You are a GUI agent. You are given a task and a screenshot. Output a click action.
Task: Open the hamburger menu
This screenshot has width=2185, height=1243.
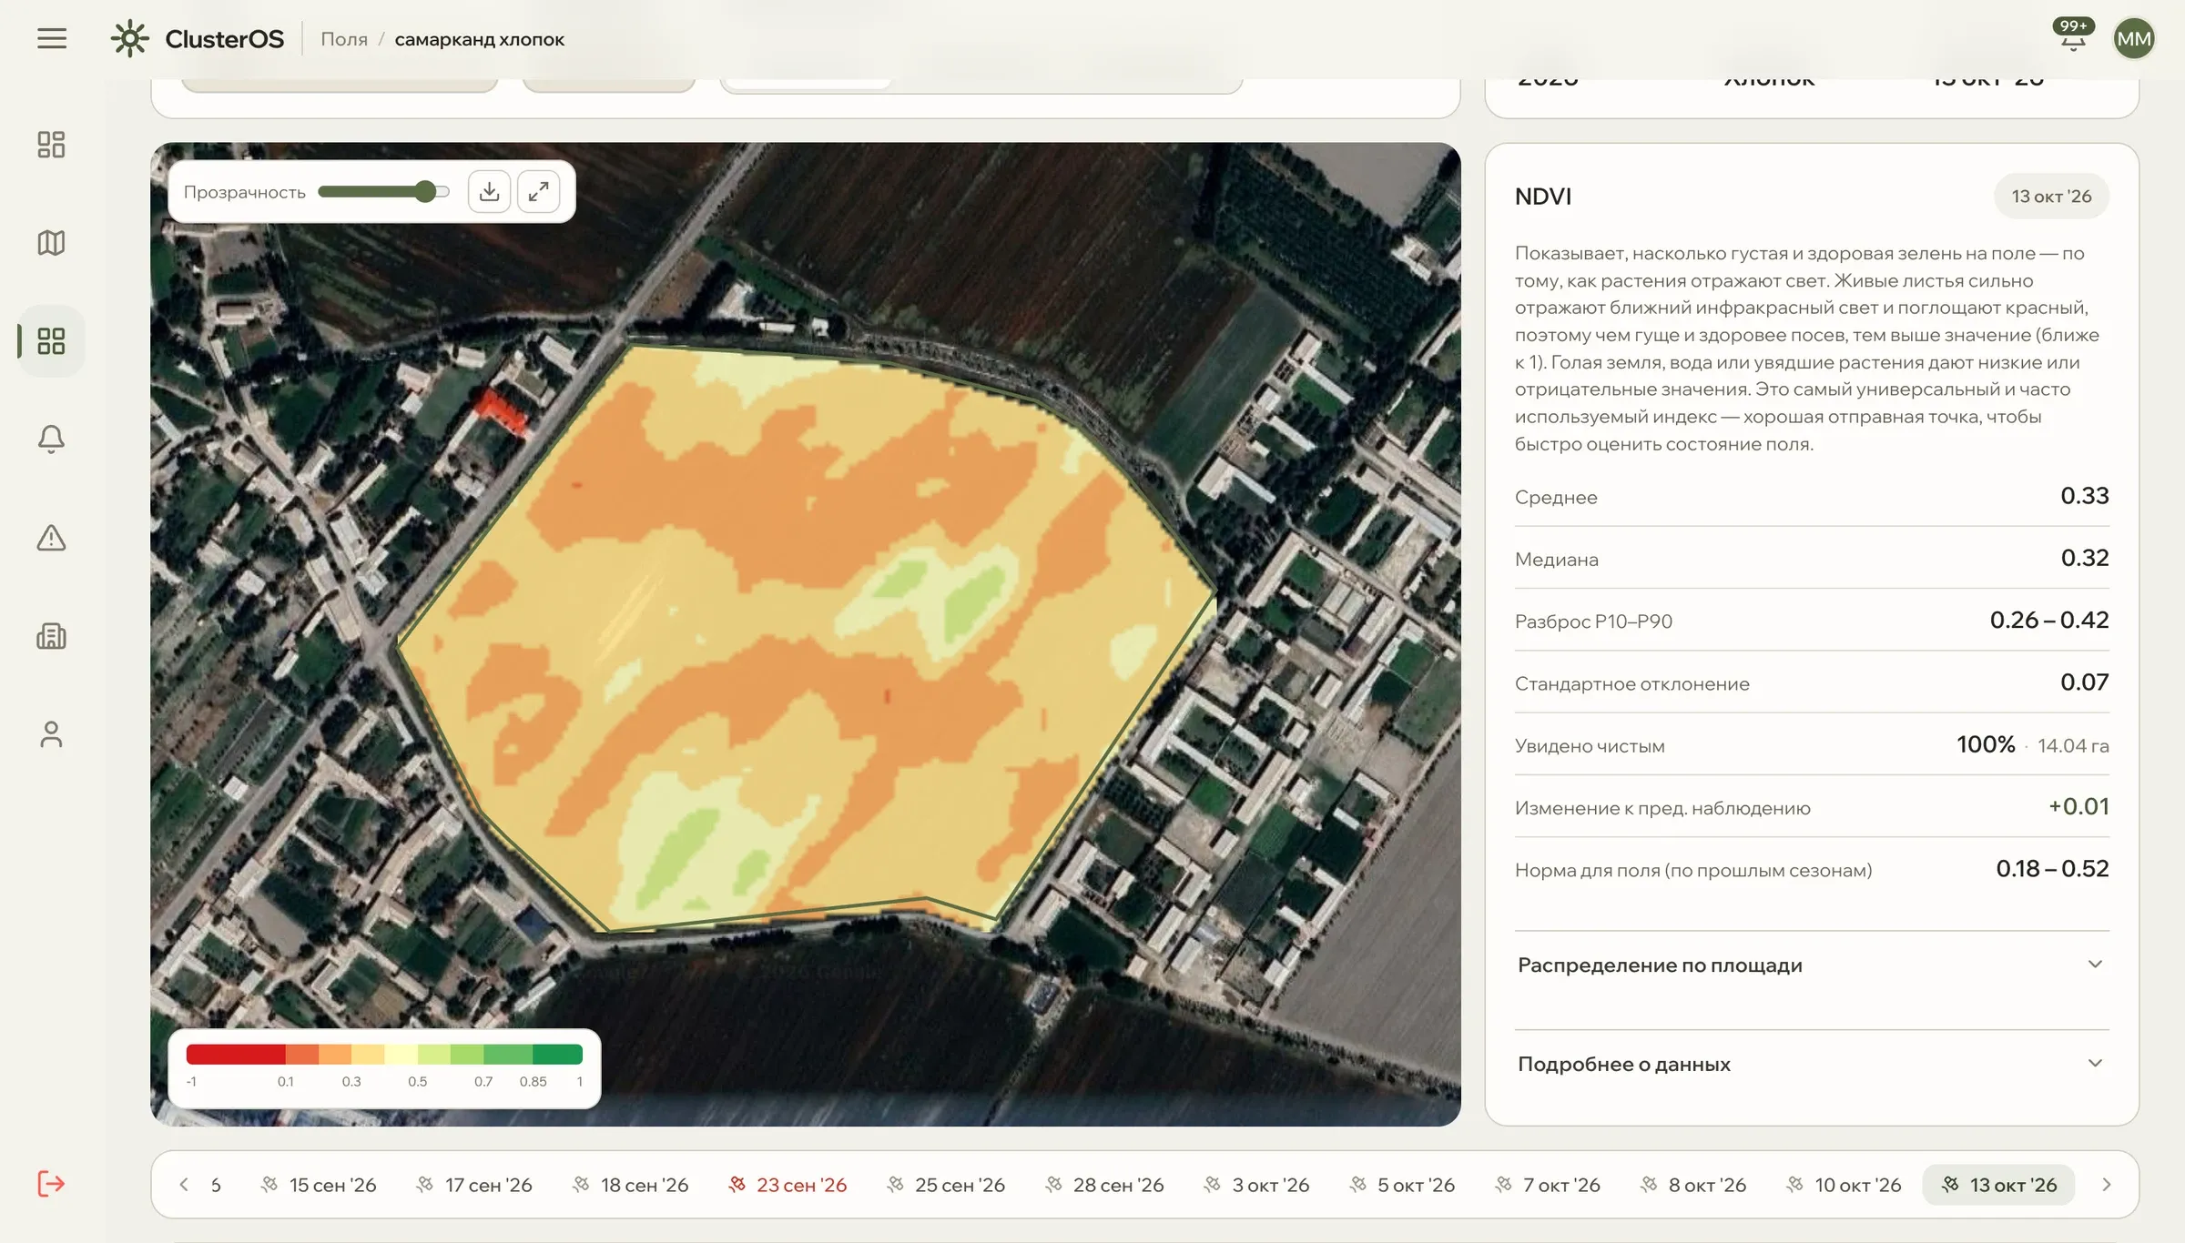[x=52, y=38]
